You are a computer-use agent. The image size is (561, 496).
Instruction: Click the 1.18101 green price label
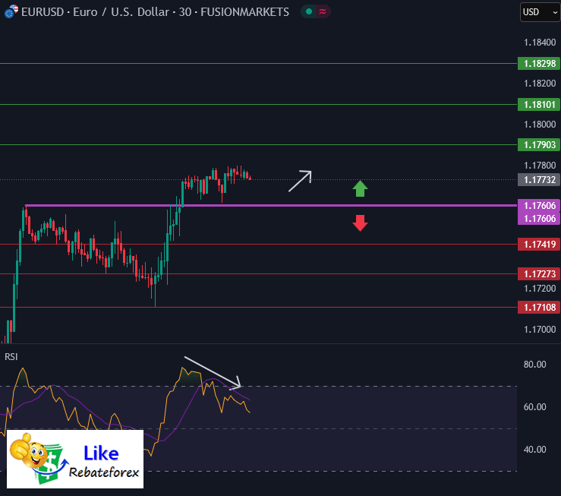(x=539, y=105)
